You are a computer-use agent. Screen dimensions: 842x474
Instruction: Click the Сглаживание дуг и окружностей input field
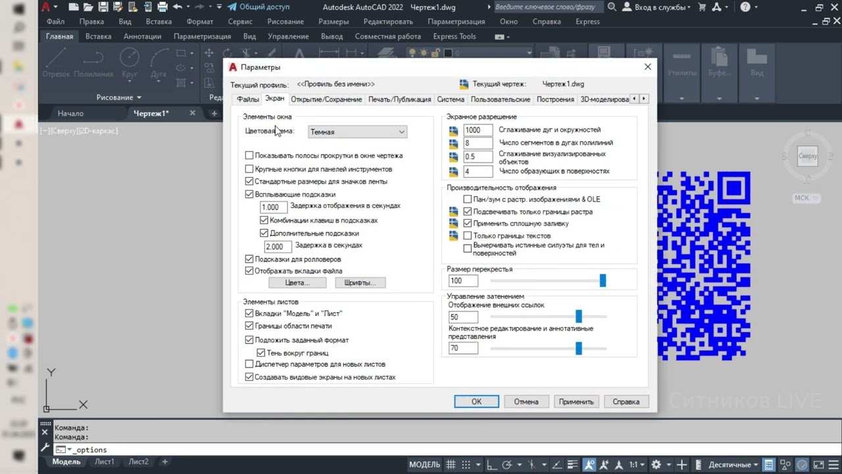coord(478,130)
